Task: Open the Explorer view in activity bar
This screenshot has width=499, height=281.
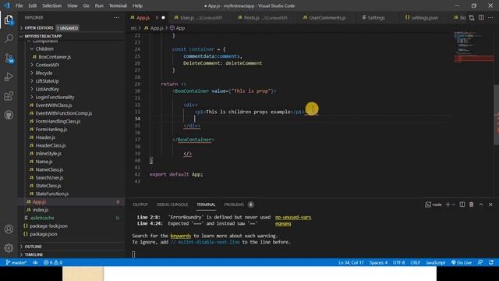Action: 9,20
